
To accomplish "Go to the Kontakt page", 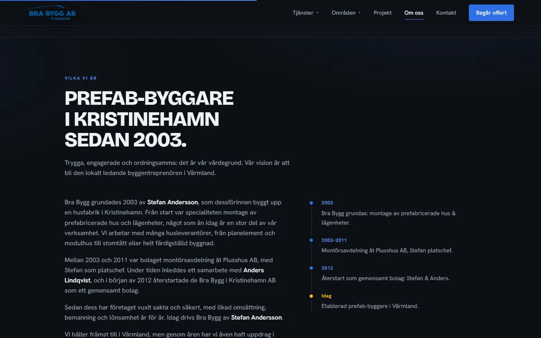I will click(446, 13).
